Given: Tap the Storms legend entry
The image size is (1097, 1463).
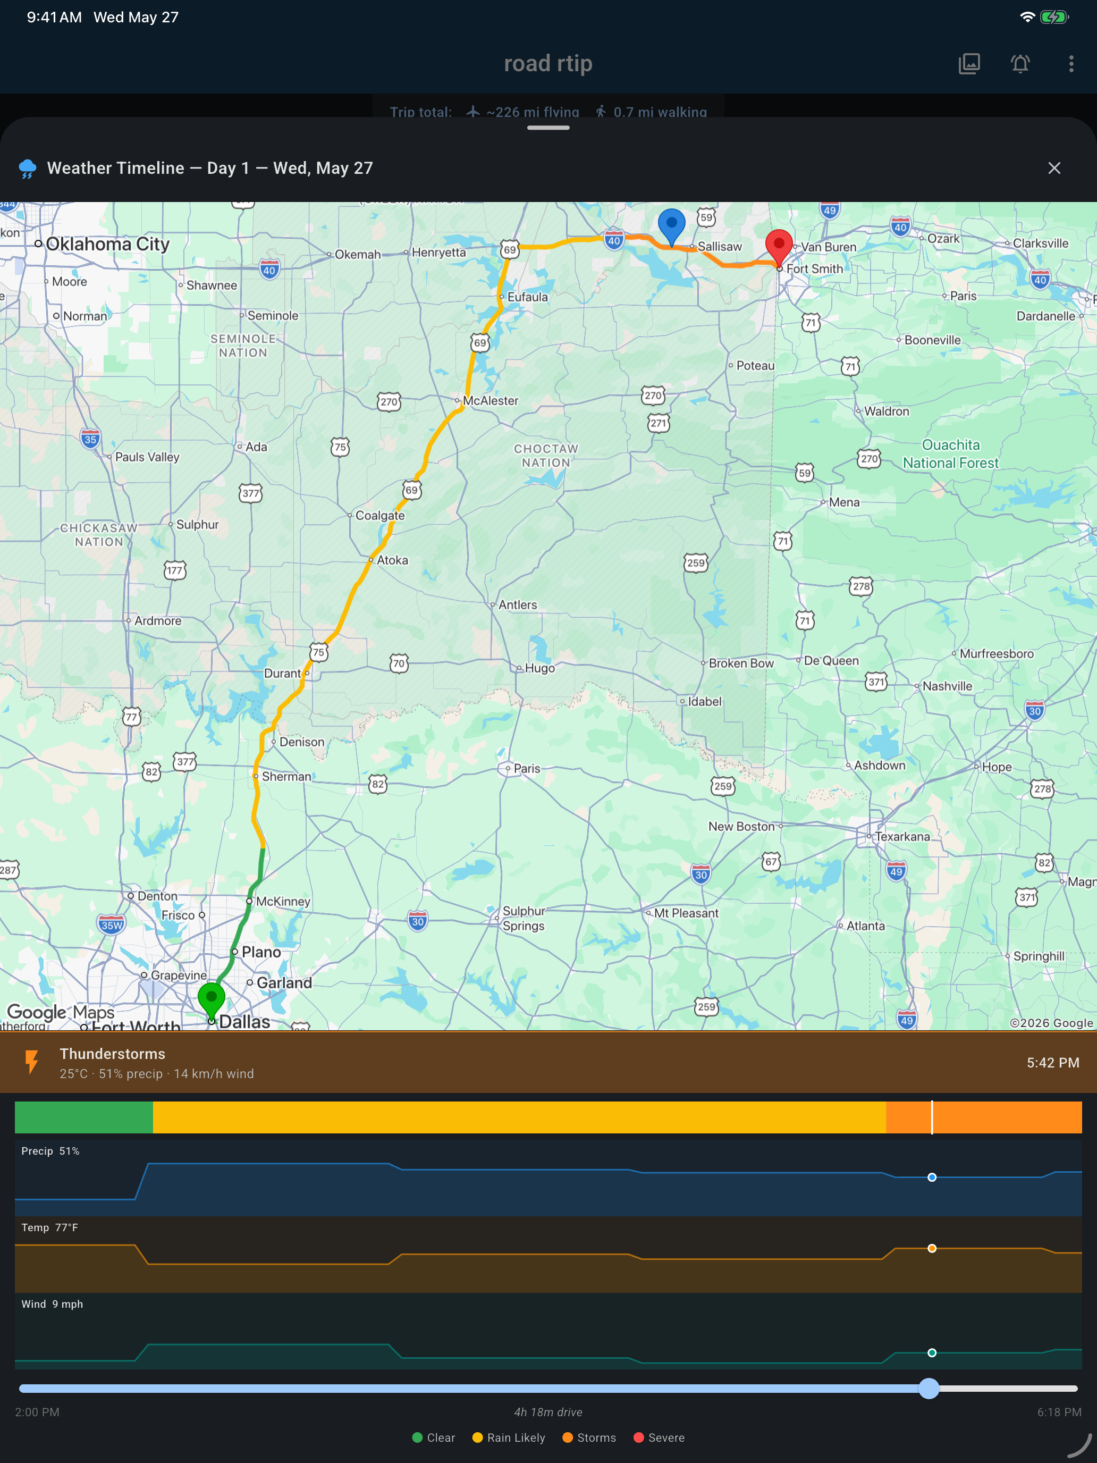Looking at the screenshot, I should [589, 1438].
